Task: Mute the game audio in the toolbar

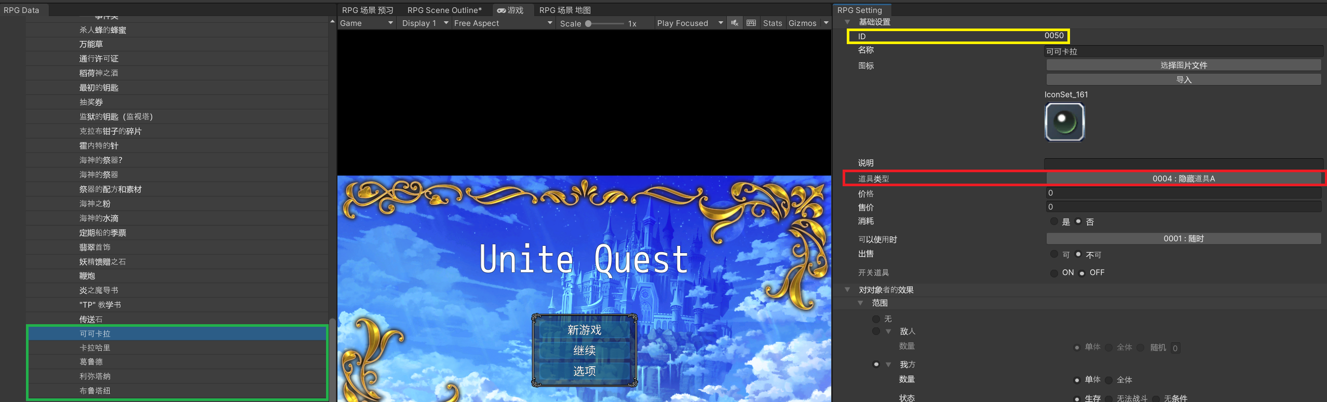Action: (734, 23)
